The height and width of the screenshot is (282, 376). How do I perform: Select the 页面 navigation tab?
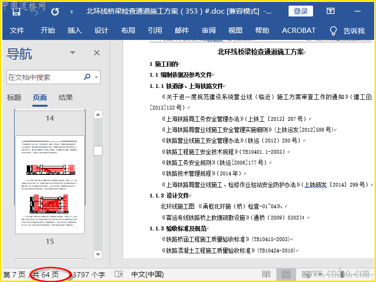[40, 98]
